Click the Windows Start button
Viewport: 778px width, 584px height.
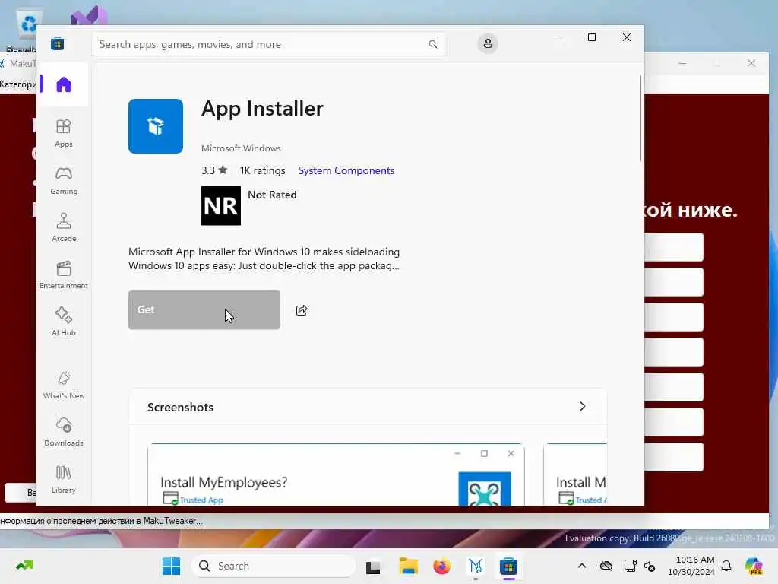tap(171, 566)
